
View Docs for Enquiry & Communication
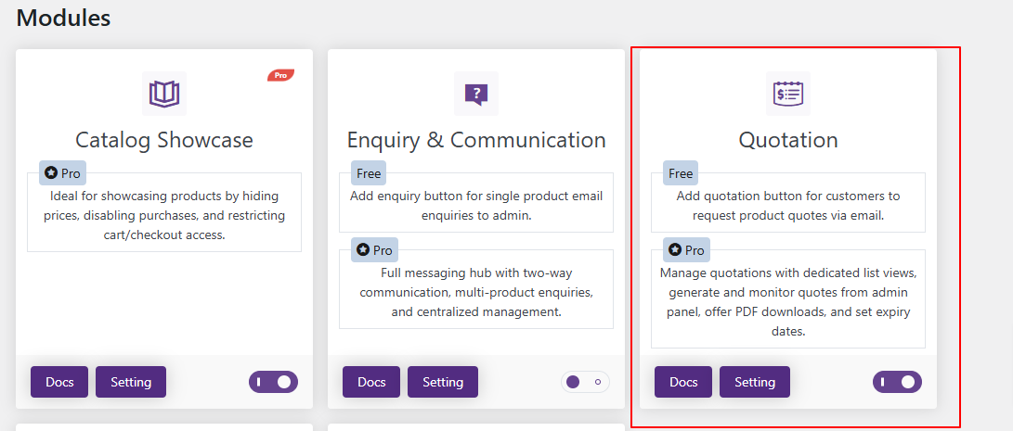pos(371,382)
